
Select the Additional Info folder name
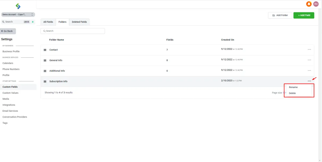57,71
